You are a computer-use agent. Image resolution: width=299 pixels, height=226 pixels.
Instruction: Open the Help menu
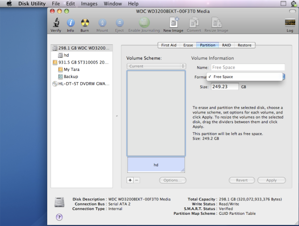(133, 4)
